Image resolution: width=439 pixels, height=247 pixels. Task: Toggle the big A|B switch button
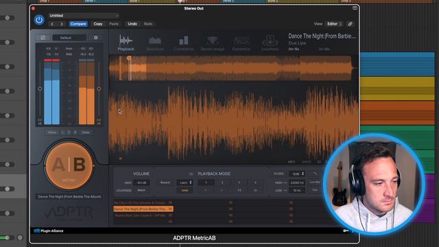tap(69, 165)
